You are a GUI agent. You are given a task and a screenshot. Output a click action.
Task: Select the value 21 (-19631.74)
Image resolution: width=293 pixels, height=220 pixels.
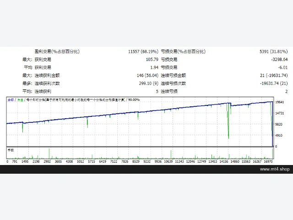tap(274, 75)
